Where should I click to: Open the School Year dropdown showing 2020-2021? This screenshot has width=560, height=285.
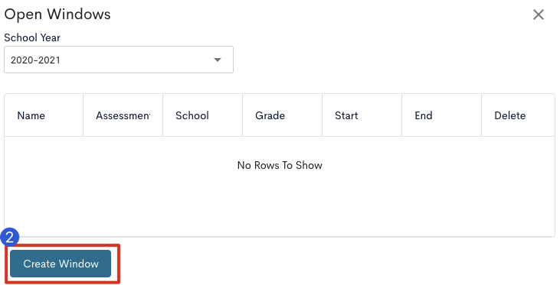click(x=119, y=60)
